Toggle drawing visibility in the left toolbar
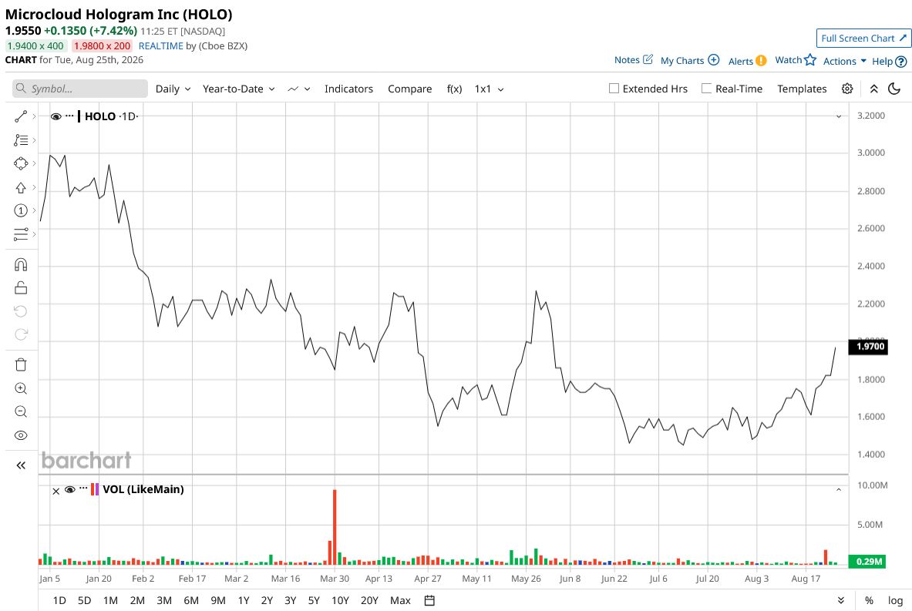The width and height of the screenshot is (912, 611). (x=21, y=435)
